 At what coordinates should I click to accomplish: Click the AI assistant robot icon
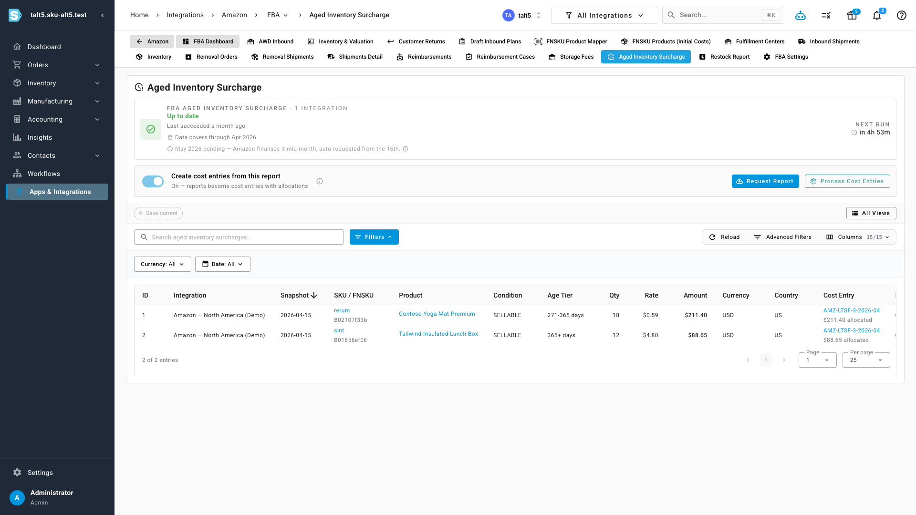click(801, 15)
